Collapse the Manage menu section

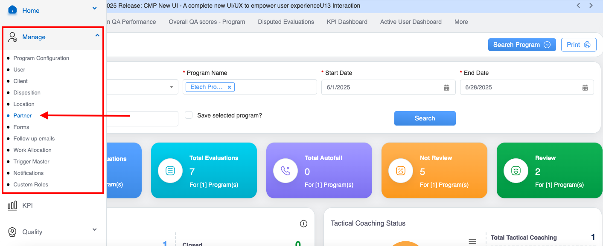pos(97,37)
